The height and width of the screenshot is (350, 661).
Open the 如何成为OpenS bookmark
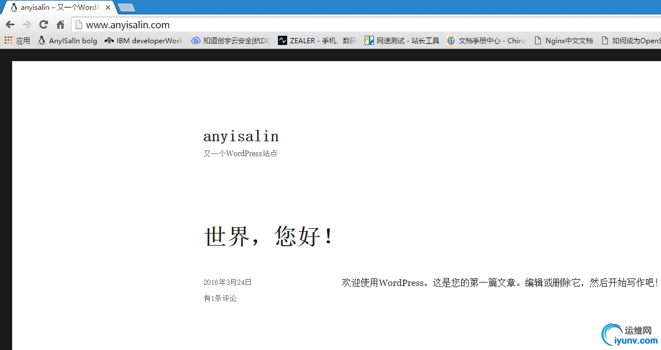point(630,40)
